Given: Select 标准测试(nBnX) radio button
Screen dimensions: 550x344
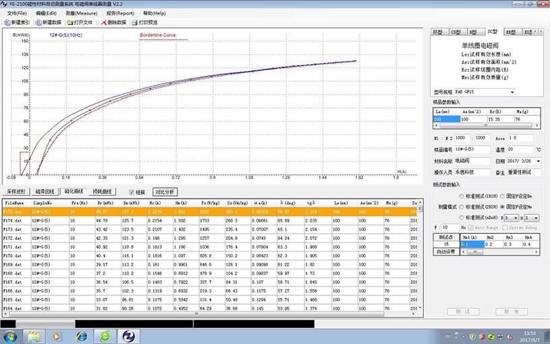Looking at the screenshot, I should [462, 218].
